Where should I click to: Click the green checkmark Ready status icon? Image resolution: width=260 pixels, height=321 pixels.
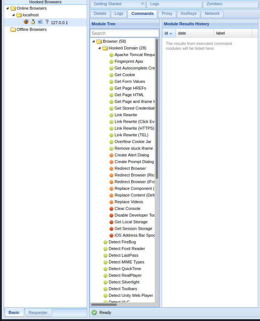point(94,312)
